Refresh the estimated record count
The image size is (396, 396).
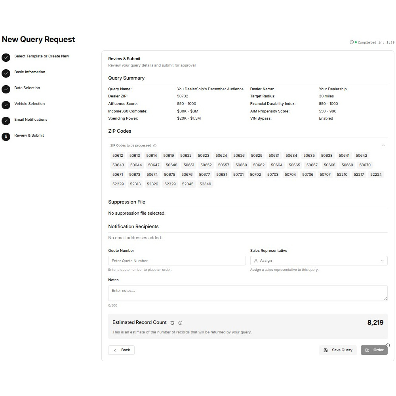coord(172,323)
